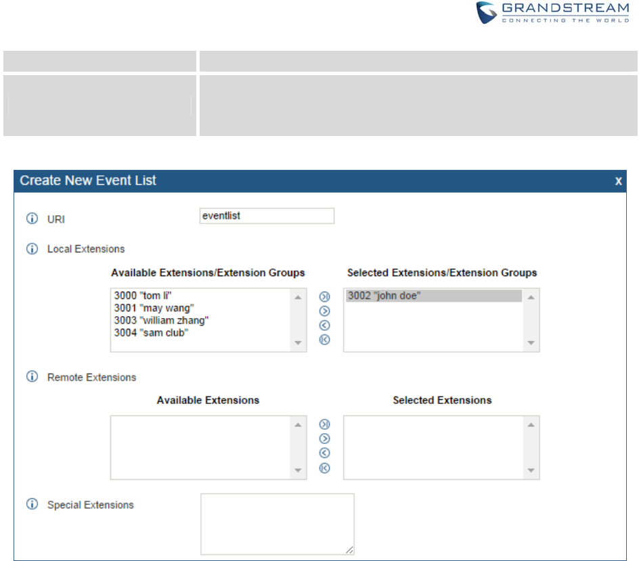Select 3004 "sam club" extension

[x=151, y=332]
